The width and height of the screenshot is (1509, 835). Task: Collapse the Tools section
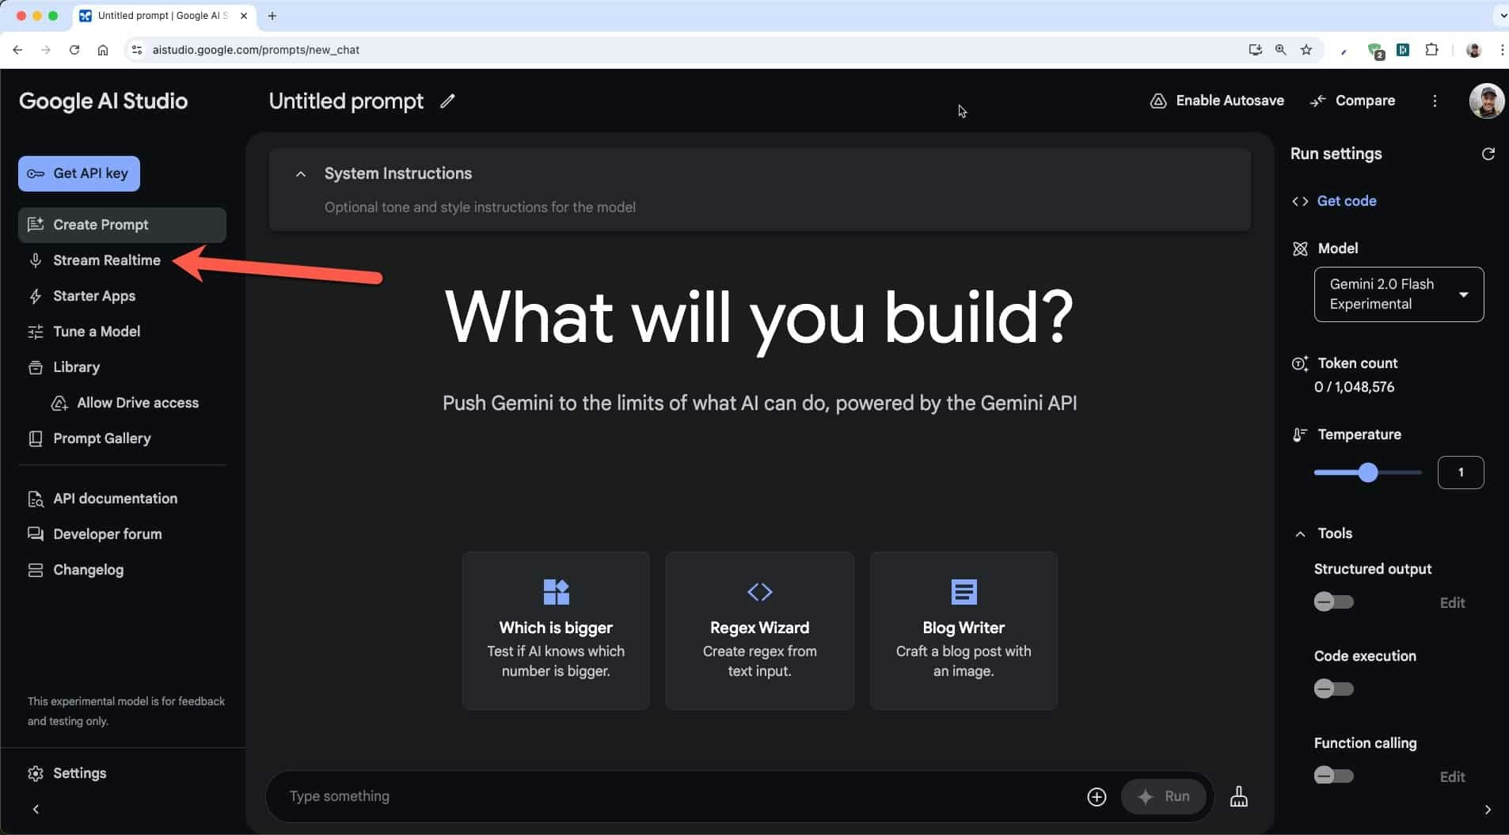(x=1299, y=533)
